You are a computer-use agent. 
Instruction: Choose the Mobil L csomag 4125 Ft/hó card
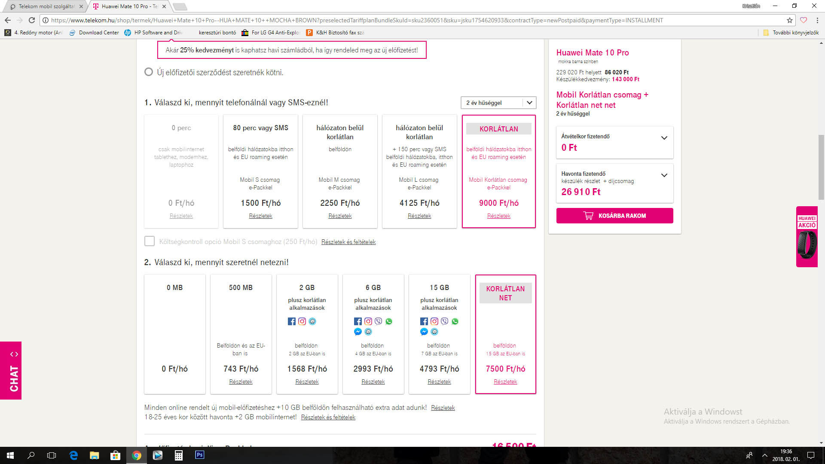pyautogui.click(x=419, y=171)
